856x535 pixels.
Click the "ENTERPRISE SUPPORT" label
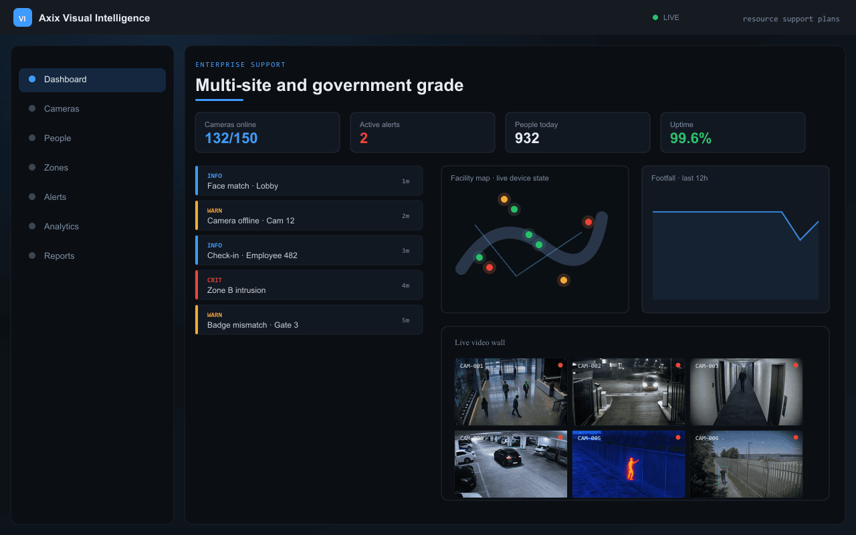[x=241, y=65]
